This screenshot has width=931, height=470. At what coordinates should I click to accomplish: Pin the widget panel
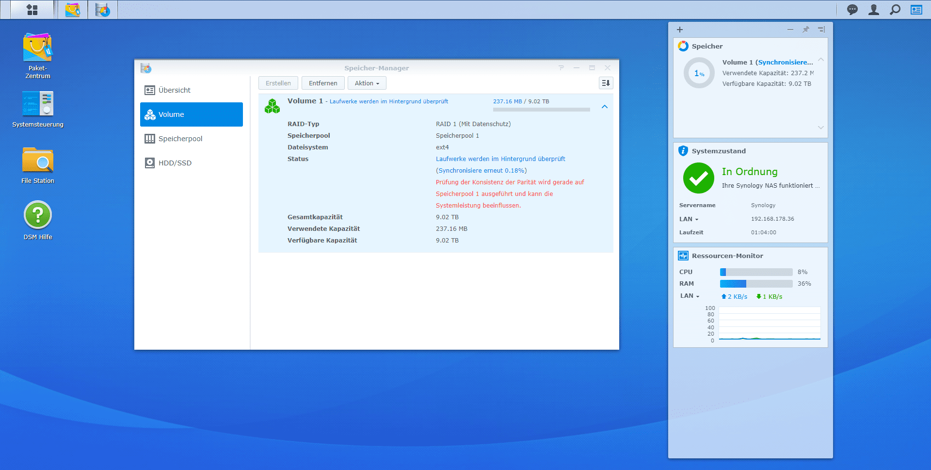point(806,30)
